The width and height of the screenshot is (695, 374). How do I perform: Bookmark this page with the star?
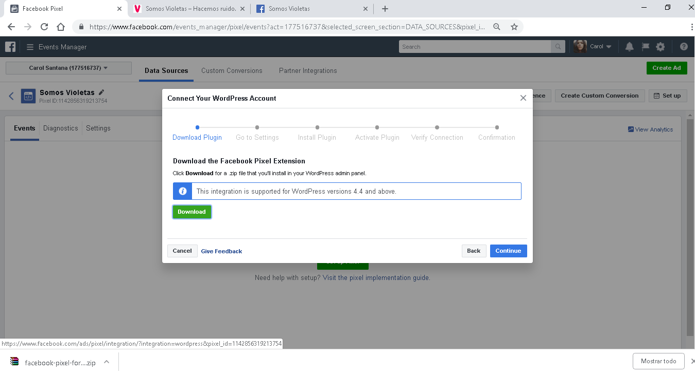coord(514,27)
